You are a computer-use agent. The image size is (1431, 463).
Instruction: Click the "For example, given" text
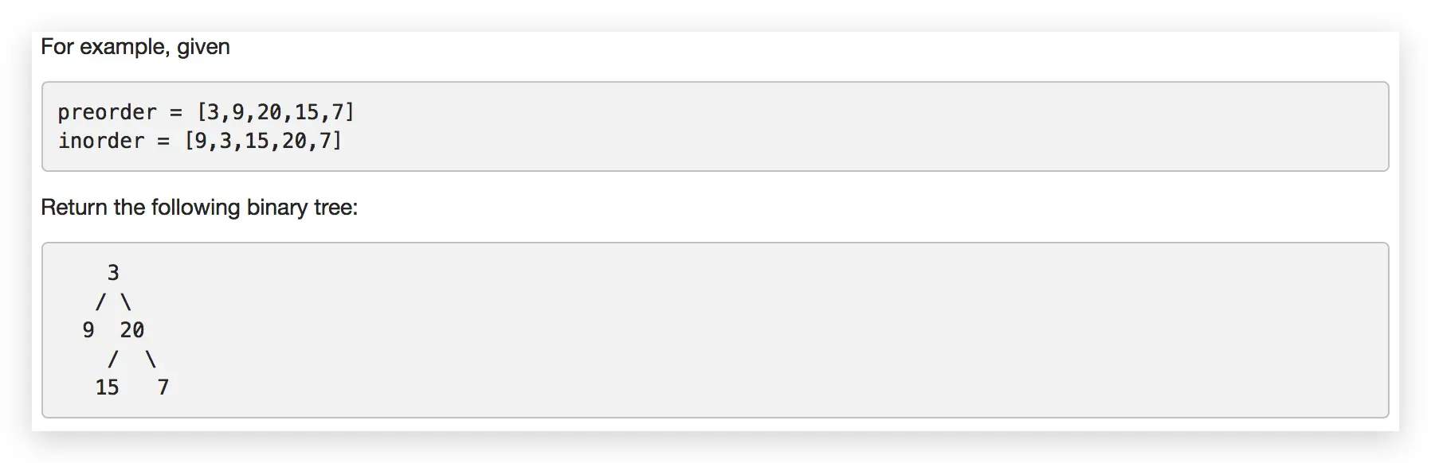[135, 47]
